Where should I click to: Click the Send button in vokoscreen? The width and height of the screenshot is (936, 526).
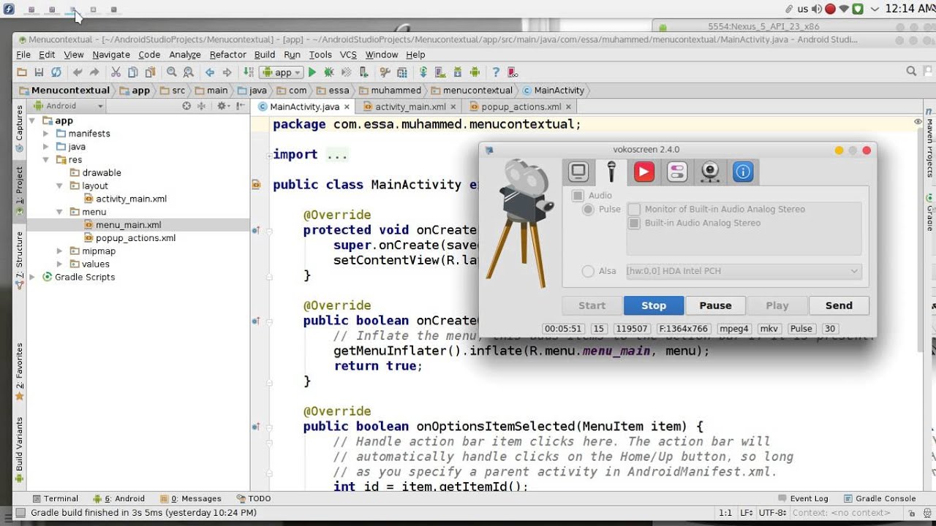[x=839, y=306]
